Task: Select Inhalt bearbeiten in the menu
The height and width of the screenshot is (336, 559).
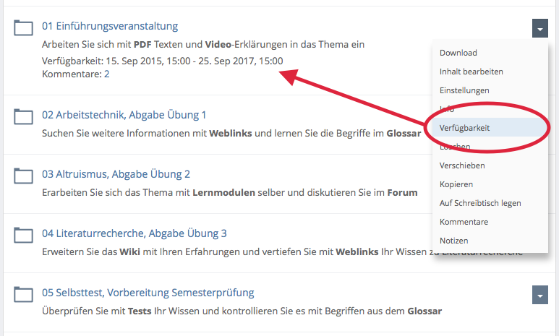Action: [x=471, y=72]
